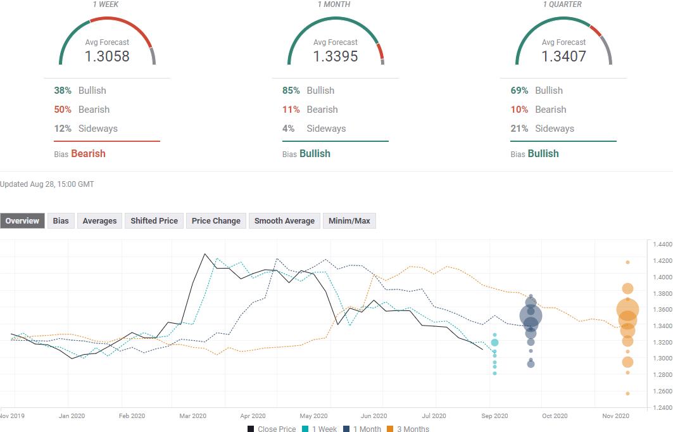Click the 1 MONTH heading
The width and height of the screenshot is (673, 432).
334,4
